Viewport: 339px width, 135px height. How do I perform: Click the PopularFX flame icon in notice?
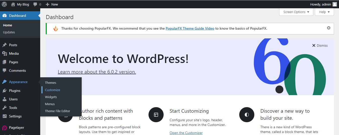[x=56, y=28]
